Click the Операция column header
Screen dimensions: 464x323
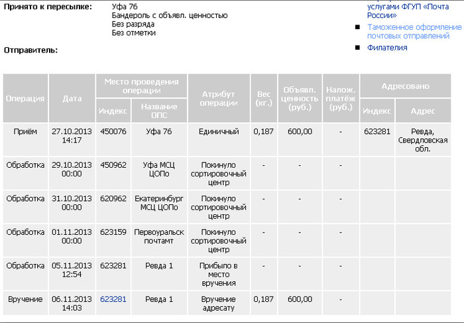(25, 98)
